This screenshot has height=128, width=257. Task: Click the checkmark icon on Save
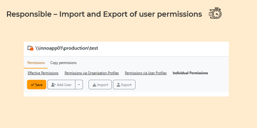(32, 85)
